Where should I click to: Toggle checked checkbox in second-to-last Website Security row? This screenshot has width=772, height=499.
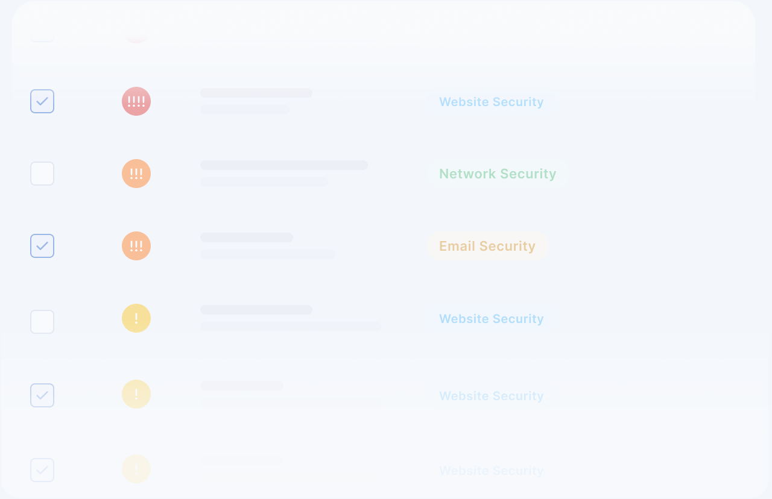pos(42,395)
